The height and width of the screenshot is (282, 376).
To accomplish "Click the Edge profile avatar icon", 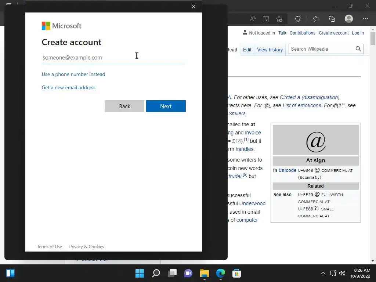I will [349, 19].
